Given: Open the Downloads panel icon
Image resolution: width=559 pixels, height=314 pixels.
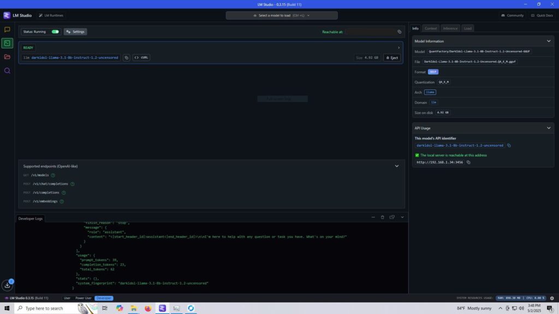Looking at the screenshot, I should click(x=7, y=285).
